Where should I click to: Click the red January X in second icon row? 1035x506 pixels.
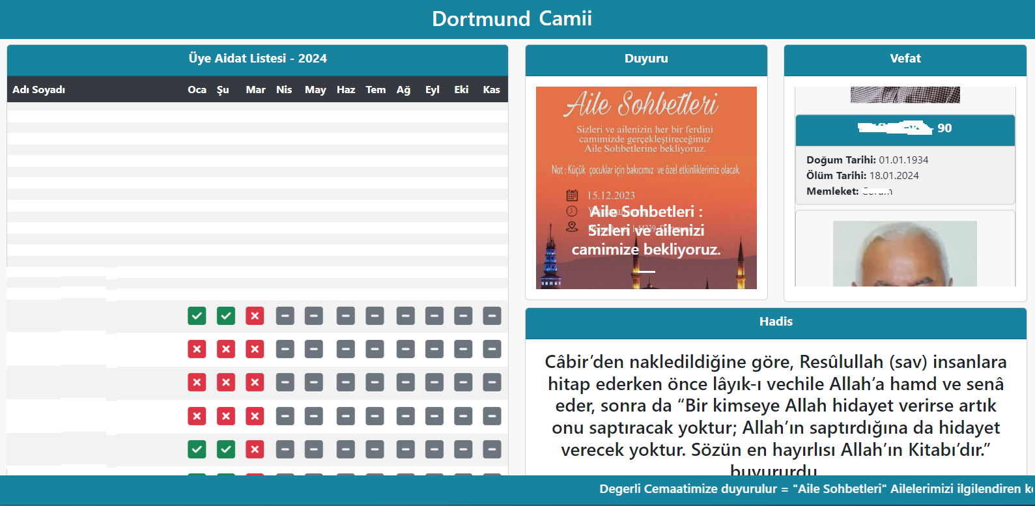[x=197, y=349]
